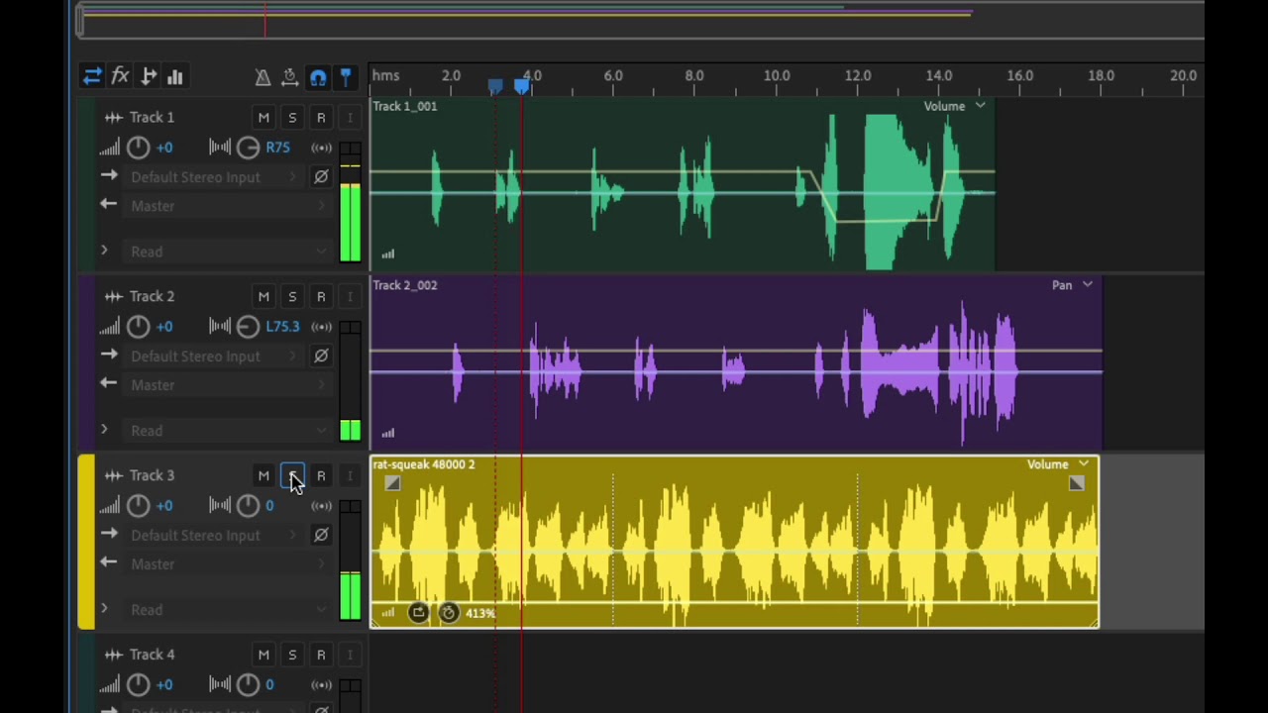The width and height of the screenshot is (1268, 713).
Task: Mute Track 3 with M button
Action: [x=264, y=476]
